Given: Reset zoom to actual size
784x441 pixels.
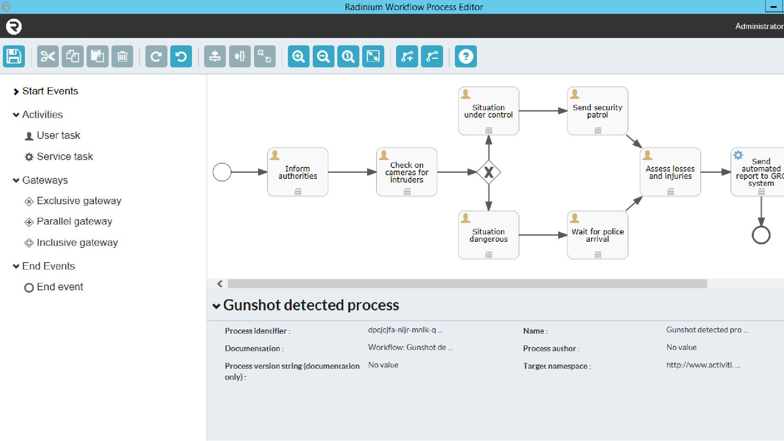Looking at the screenshot, I should 349,56.
